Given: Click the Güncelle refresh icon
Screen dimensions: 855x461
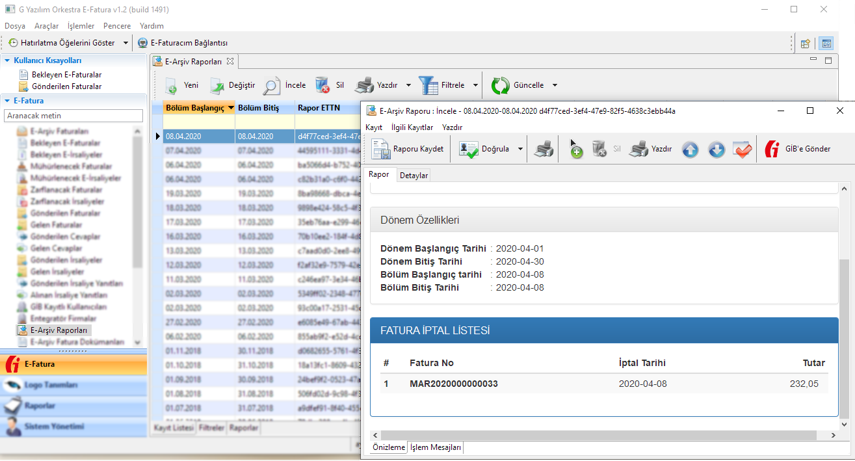Looking at the screenshot, I should 501,85.
